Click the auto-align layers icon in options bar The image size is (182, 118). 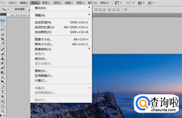point(125,10)
